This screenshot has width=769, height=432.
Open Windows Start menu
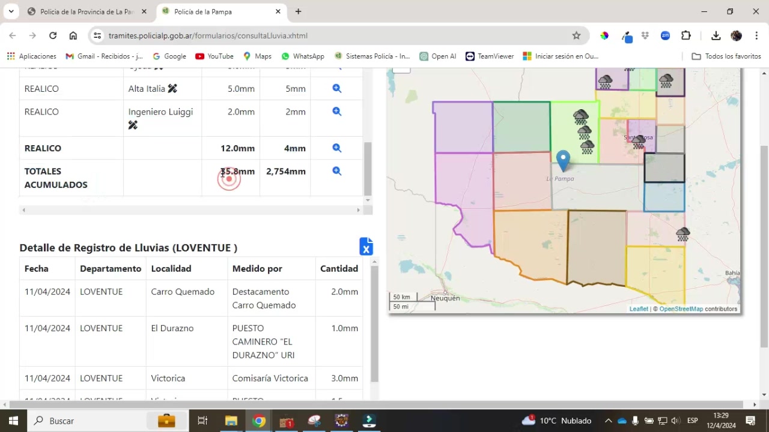pyautogui.click(x=13, y=421)
